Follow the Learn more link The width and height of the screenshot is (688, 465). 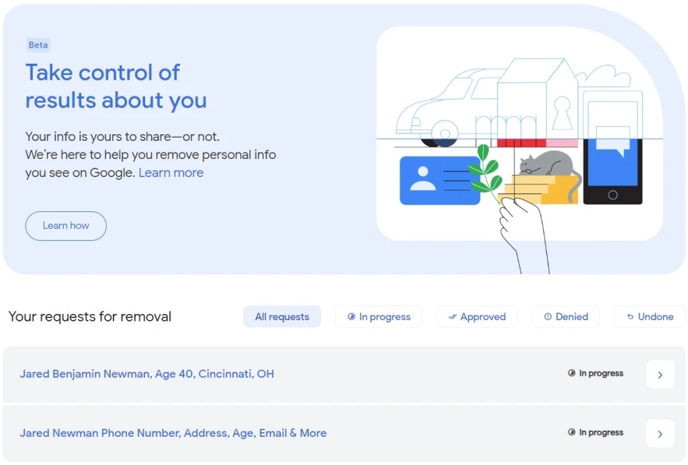click(171, 173)
